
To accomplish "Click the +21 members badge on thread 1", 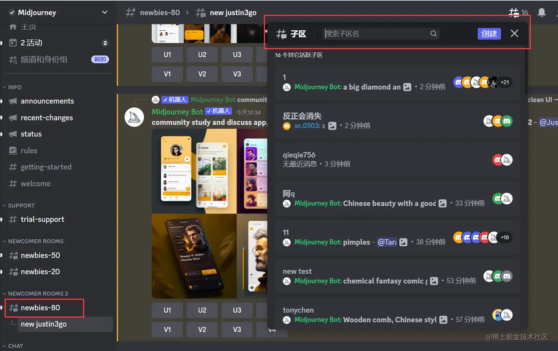I will click(x=504, y=82).
